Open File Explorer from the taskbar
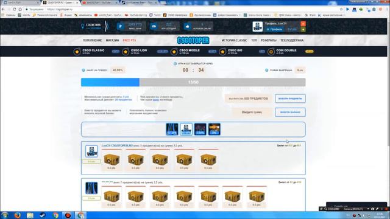 (x=30, y=215)
